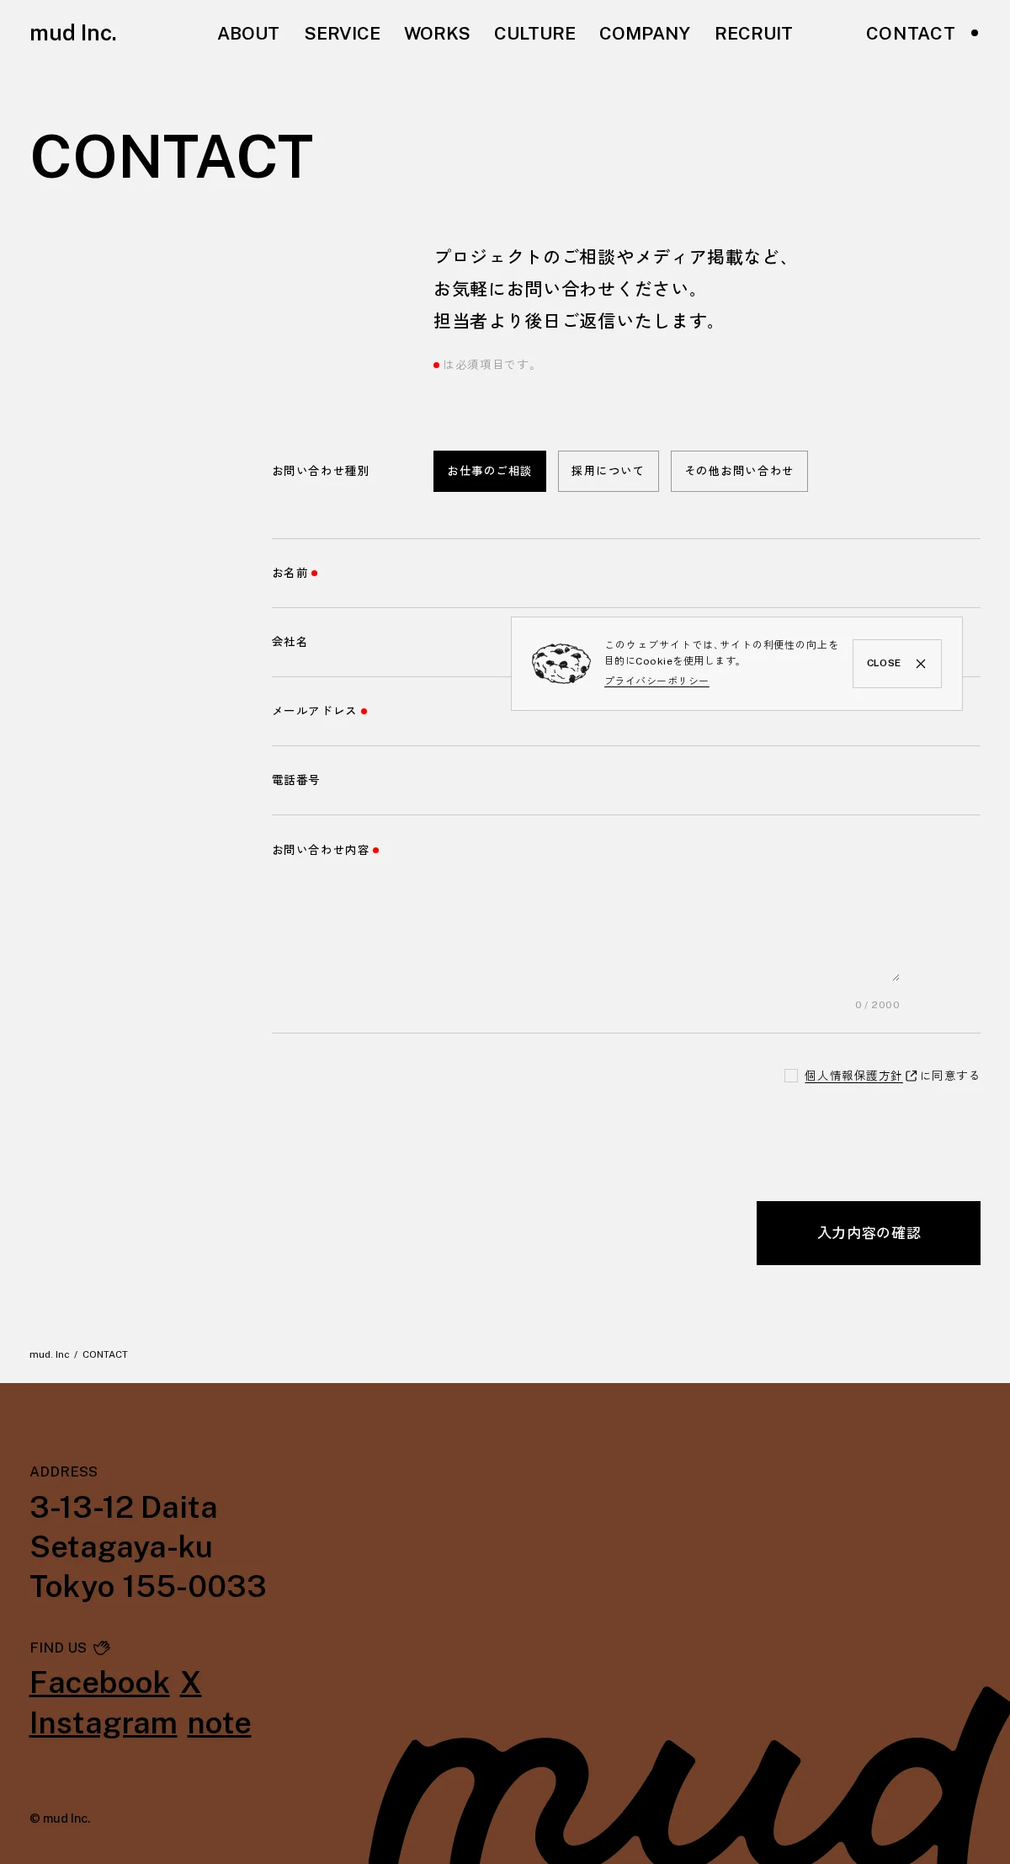Select お仕事のご相談 inquiry type
1010x1864 pixels.
pyautogui.click(x=490, y=471)
